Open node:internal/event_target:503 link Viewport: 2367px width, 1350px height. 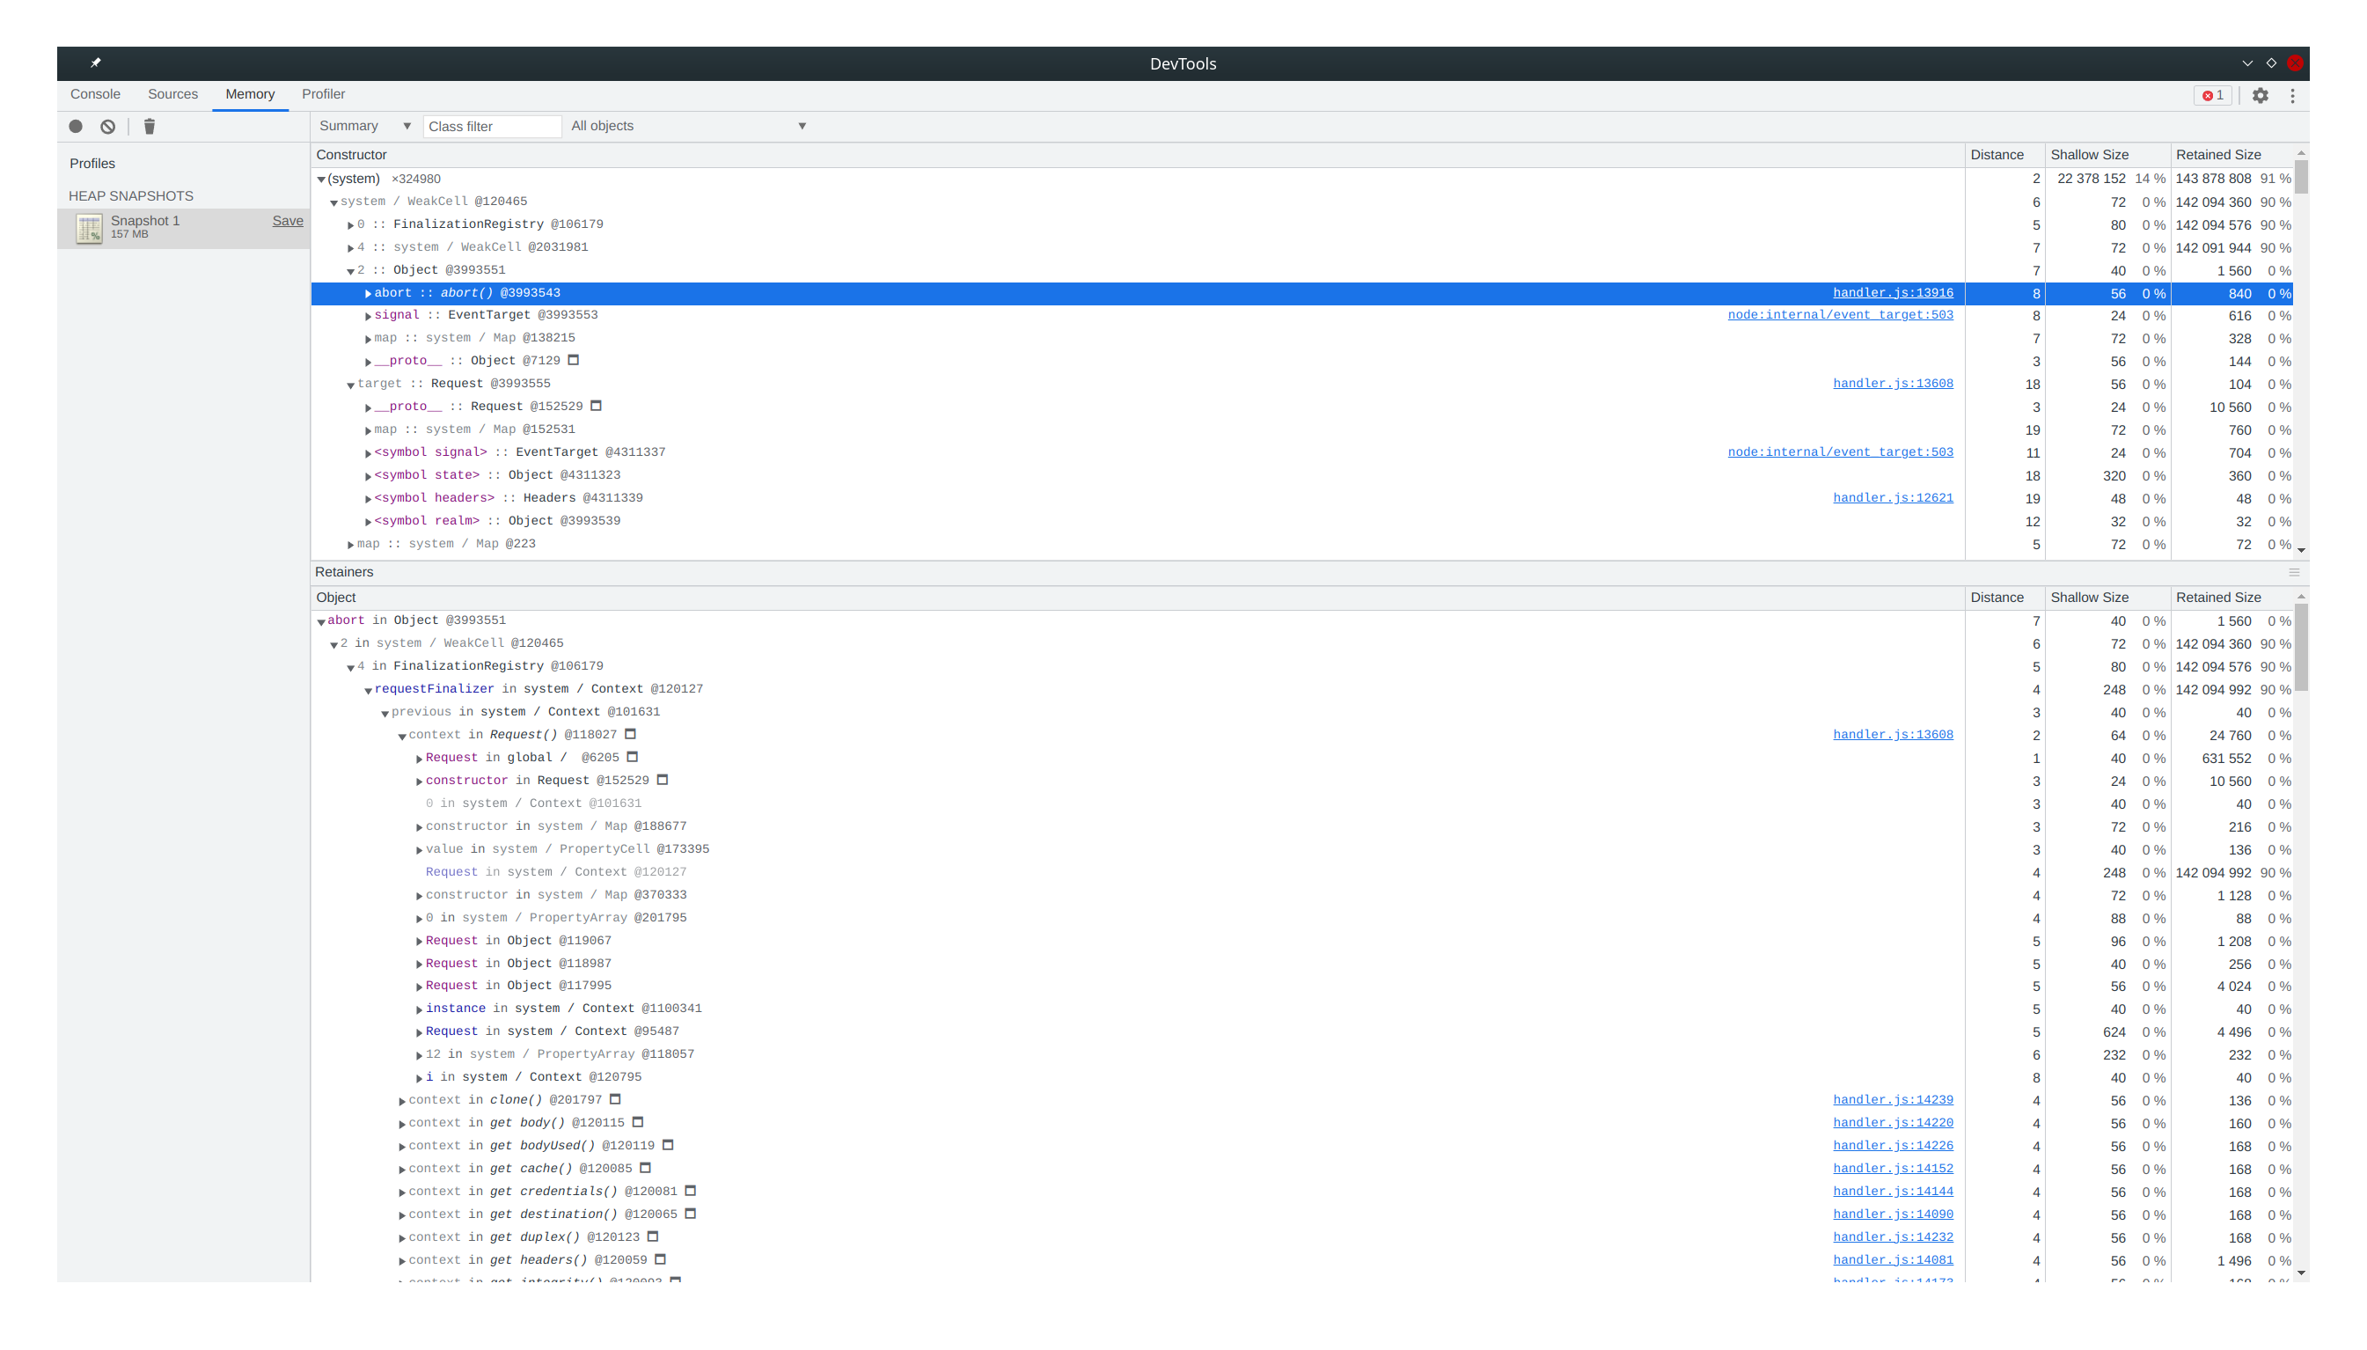click(x=1841, y=314)
